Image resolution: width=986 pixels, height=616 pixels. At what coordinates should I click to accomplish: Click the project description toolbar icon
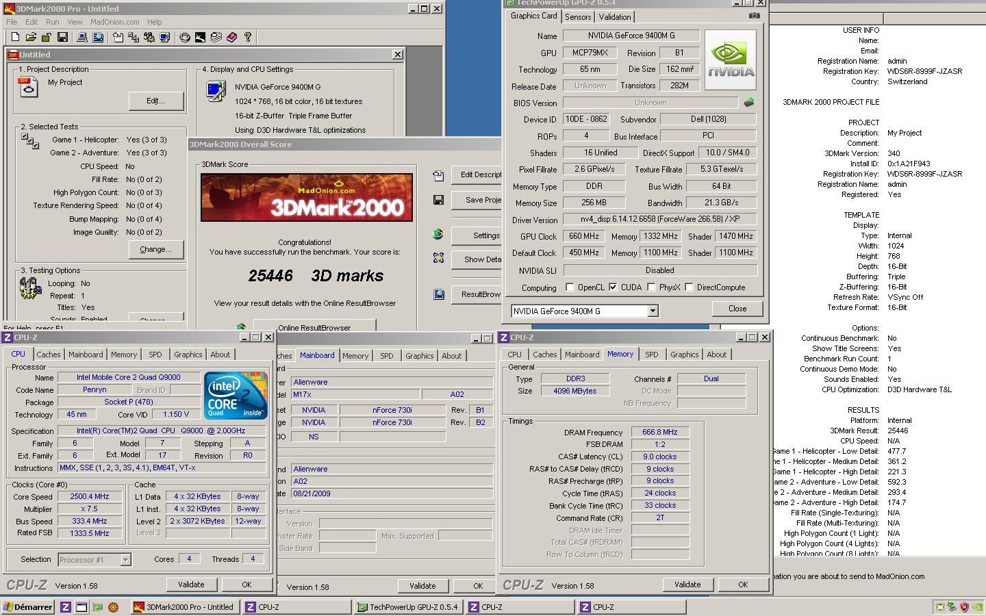click(x=118, y=37)
